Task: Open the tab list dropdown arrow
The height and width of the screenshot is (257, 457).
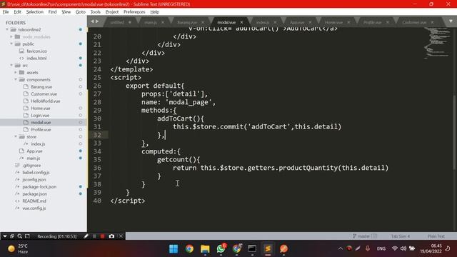Action: (x=451, y=21)
